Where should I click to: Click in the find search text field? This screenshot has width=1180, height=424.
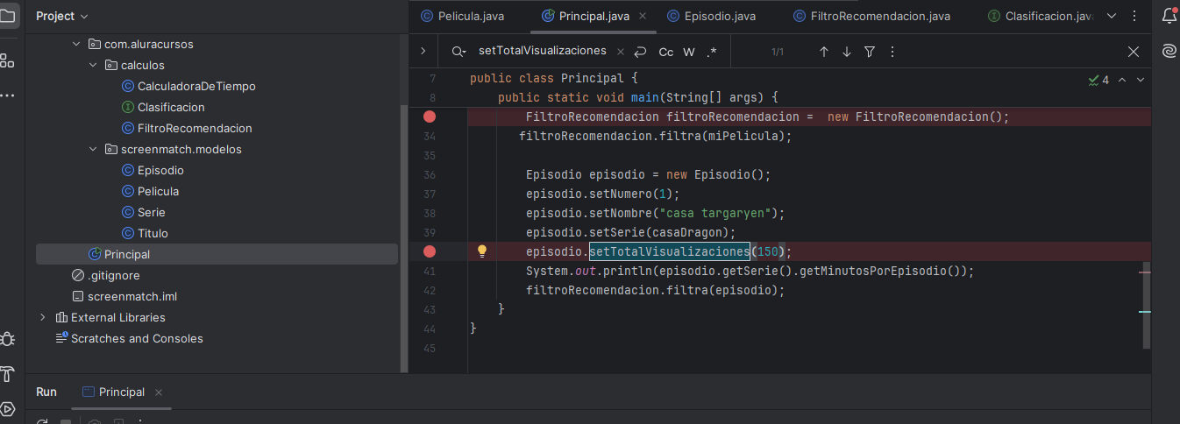point(542,51)
